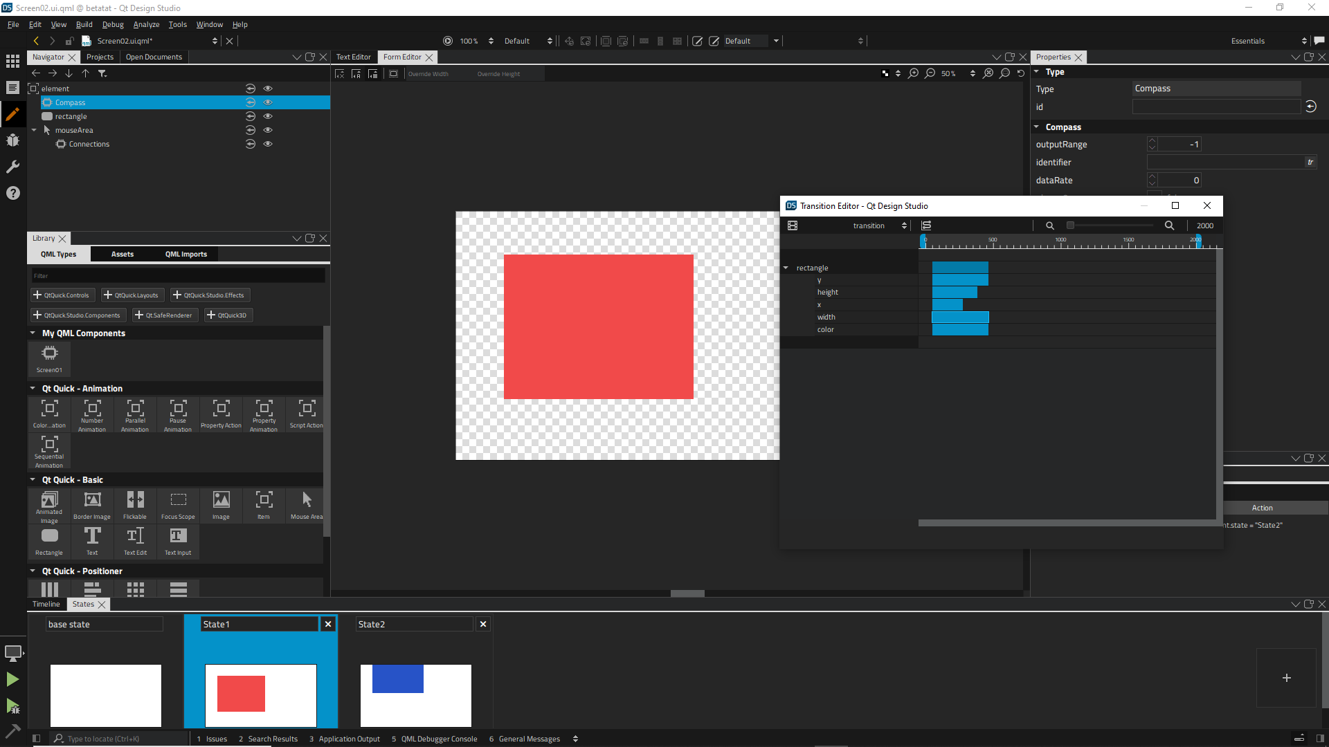Screen dimensions: 1329x747
Task: Click the Welcome mode grid icon
Action: pyautogui.click(x=12, y=61)
